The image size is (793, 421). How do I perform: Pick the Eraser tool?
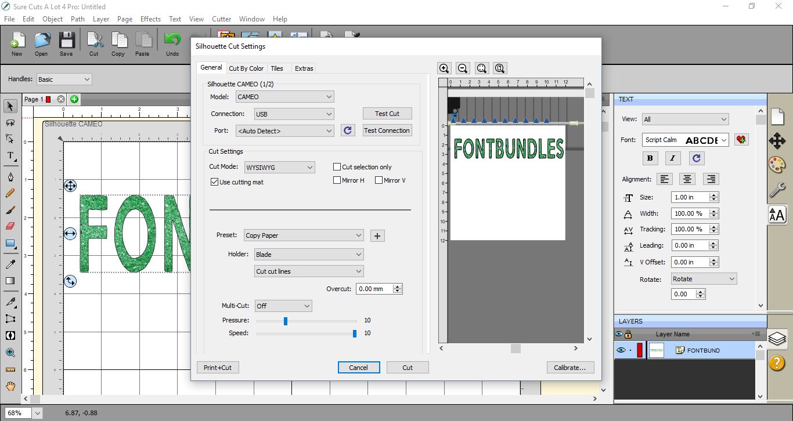click(10, 226)
